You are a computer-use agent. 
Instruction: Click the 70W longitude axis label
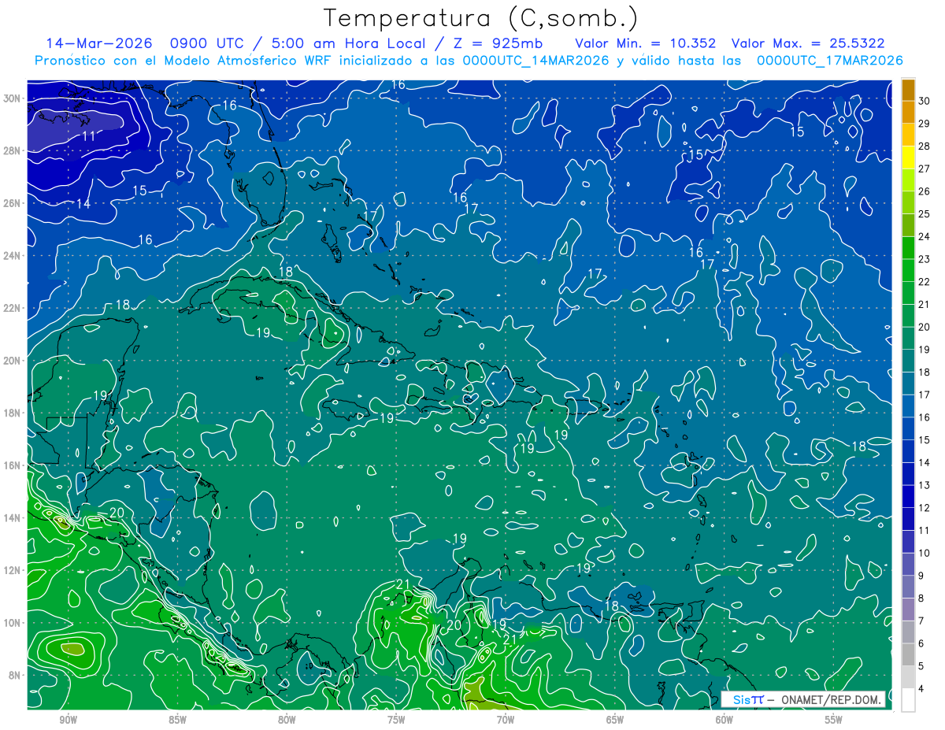click(x=506, y=720)
